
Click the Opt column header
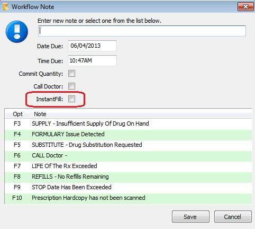[x=17, y=114]
